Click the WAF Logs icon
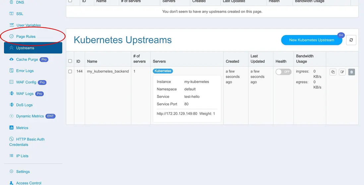The image size is (364, 185). coord(11,93)
